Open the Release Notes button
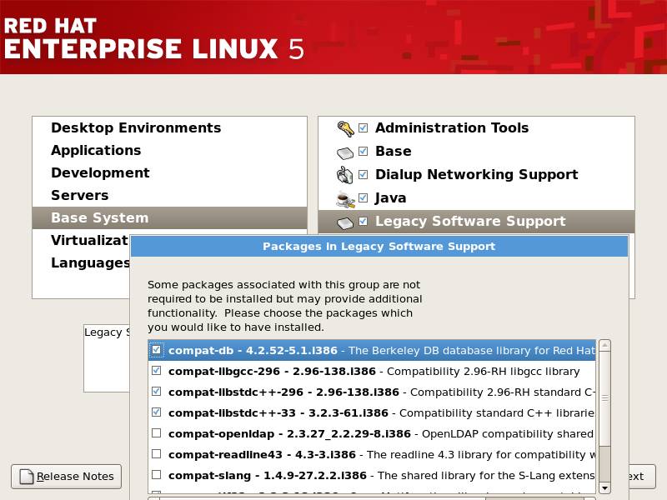Image resolution: width=667 pixels, height=500 pixels. 67,476
